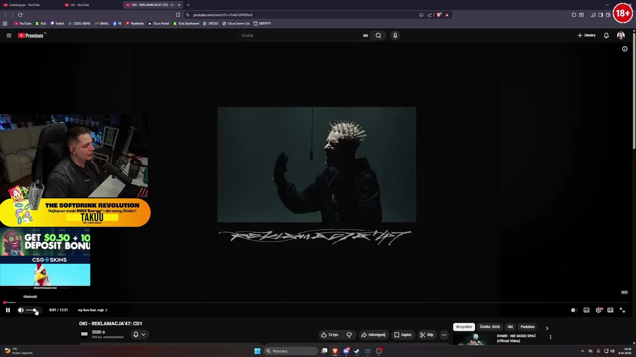This screenshot has height=357, width=636.
Task: Open 'SVMIR - NIE MOGĘ SPAĆ' suggested video
Action: click(516, 338)
